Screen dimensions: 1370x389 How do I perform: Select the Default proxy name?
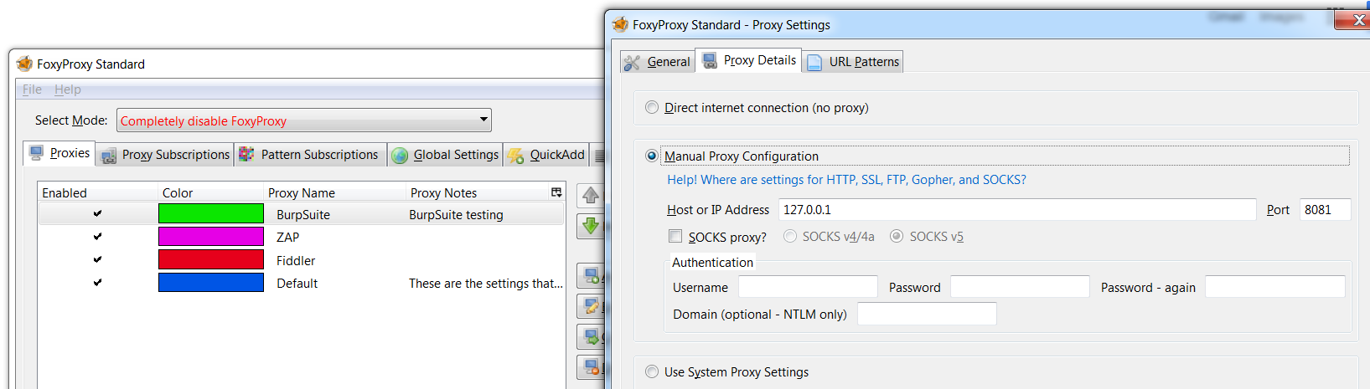297,284
